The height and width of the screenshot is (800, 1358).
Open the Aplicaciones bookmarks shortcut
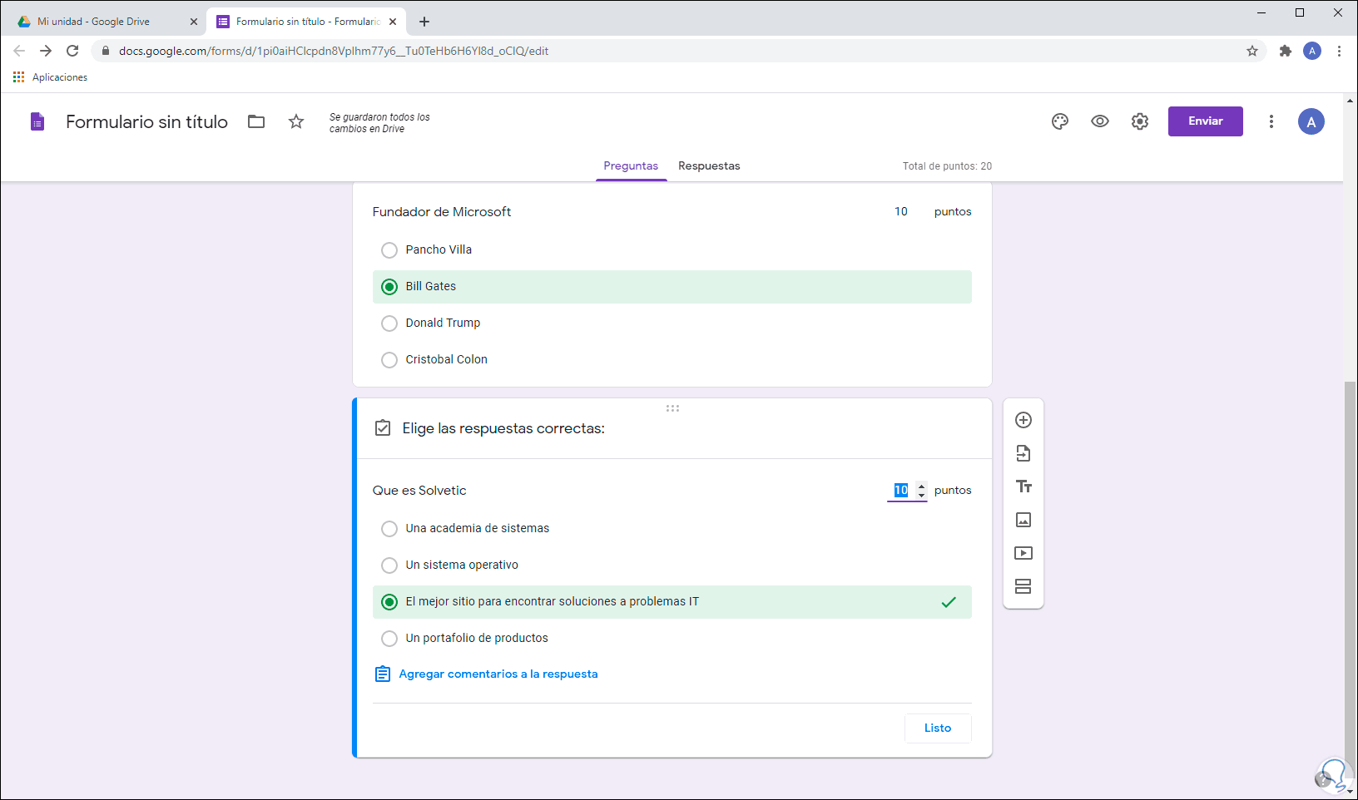[x=50, y=77]
